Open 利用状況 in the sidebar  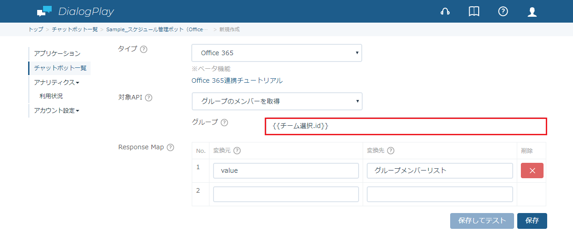(x=51, y=96)
